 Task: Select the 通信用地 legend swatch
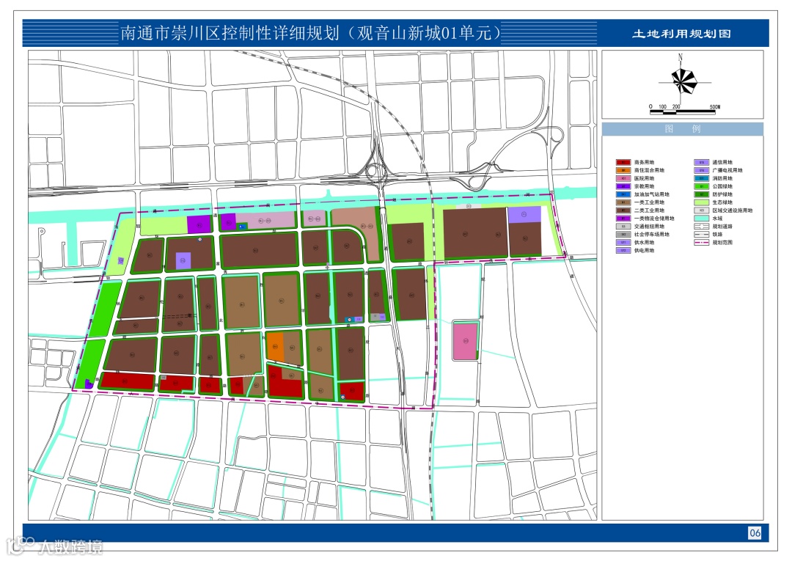pyautogui.click(x=702, y=162)
